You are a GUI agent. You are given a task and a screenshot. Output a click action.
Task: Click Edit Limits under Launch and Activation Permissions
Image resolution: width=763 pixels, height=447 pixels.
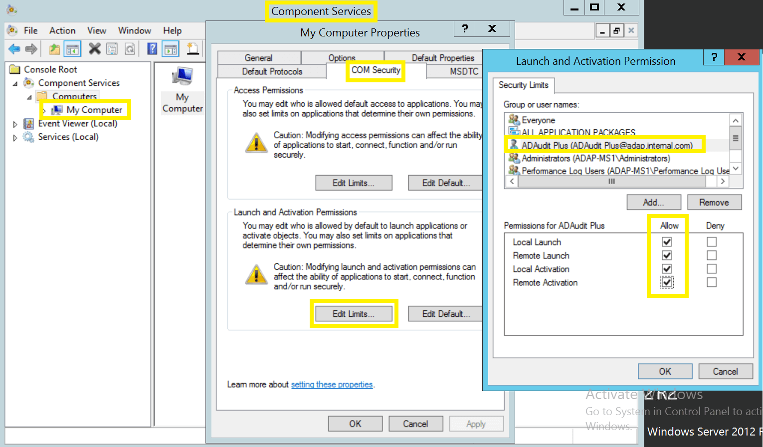click(x=354, y=313)
